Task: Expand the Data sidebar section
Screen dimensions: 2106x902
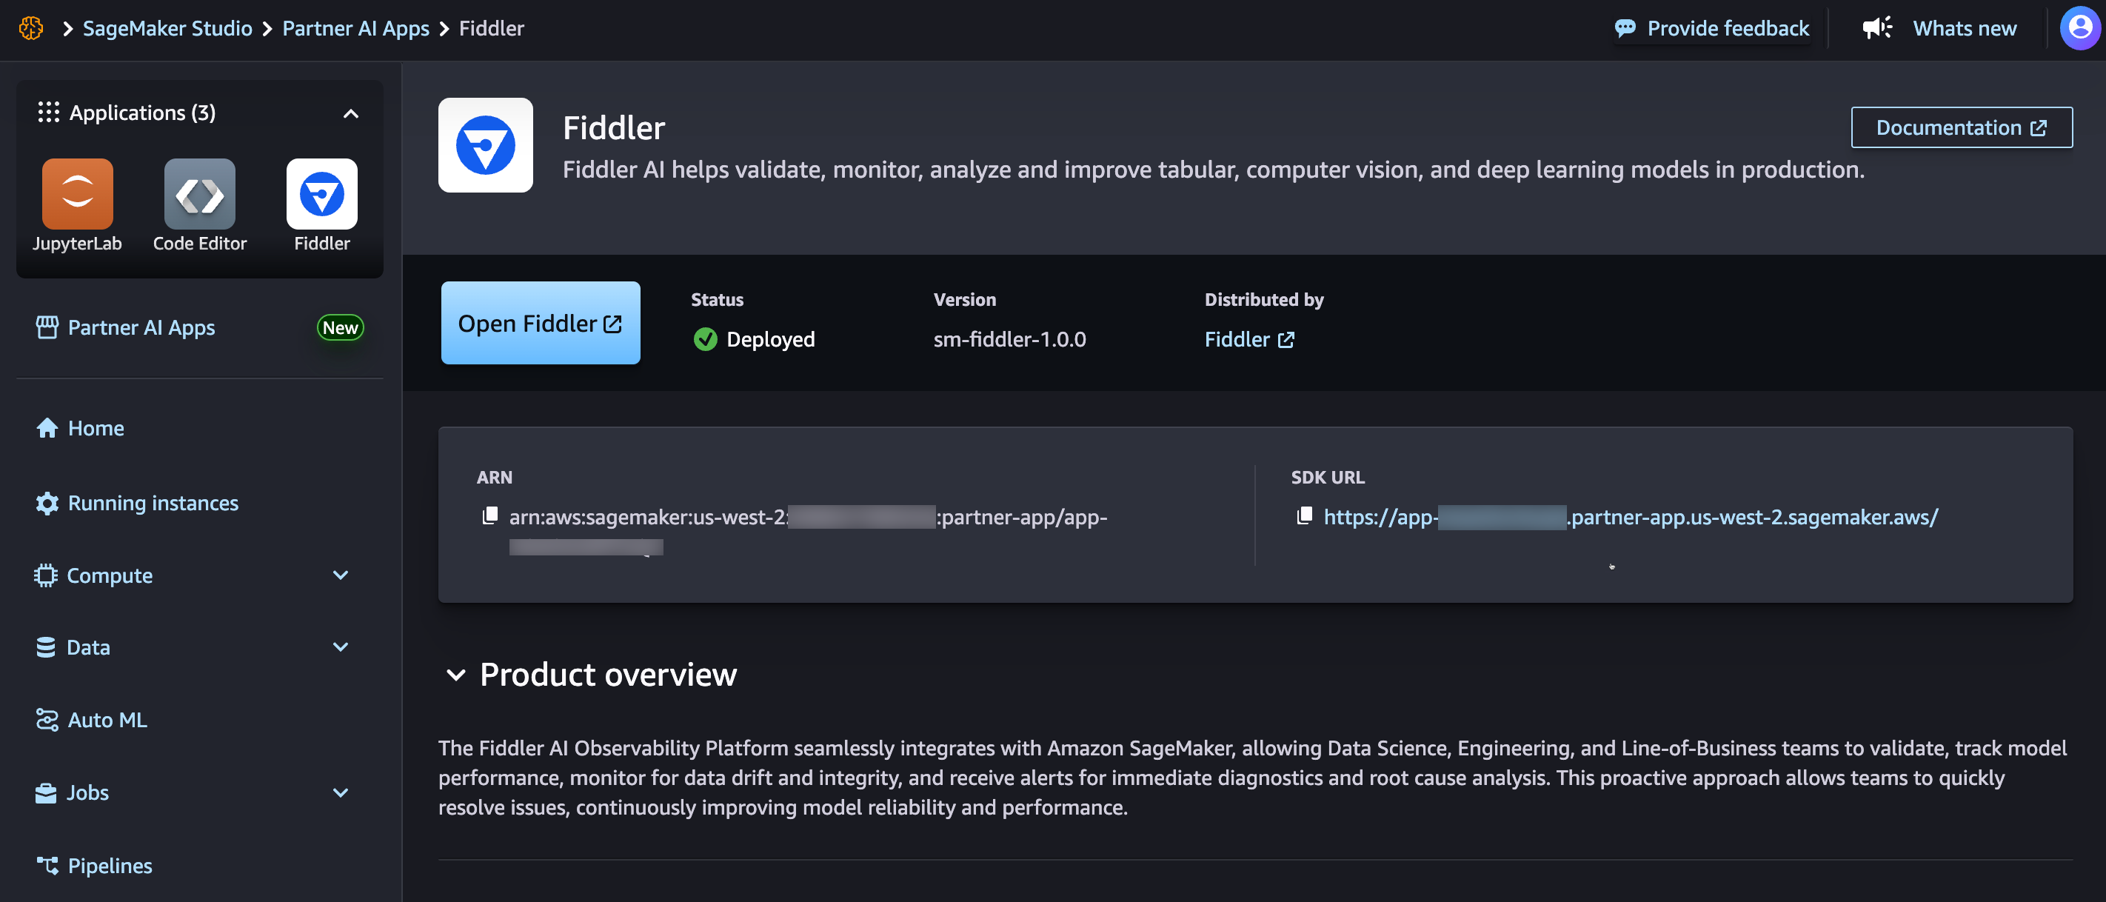Action: point(341,647)
